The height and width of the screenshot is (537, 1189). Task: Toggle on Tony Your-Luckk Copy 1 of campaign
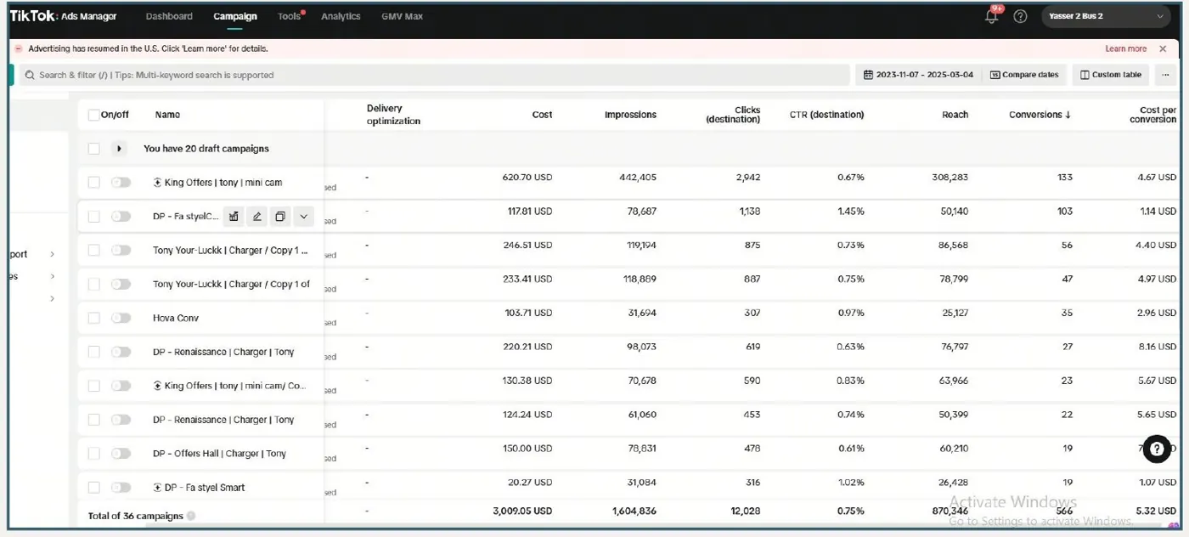121,284
